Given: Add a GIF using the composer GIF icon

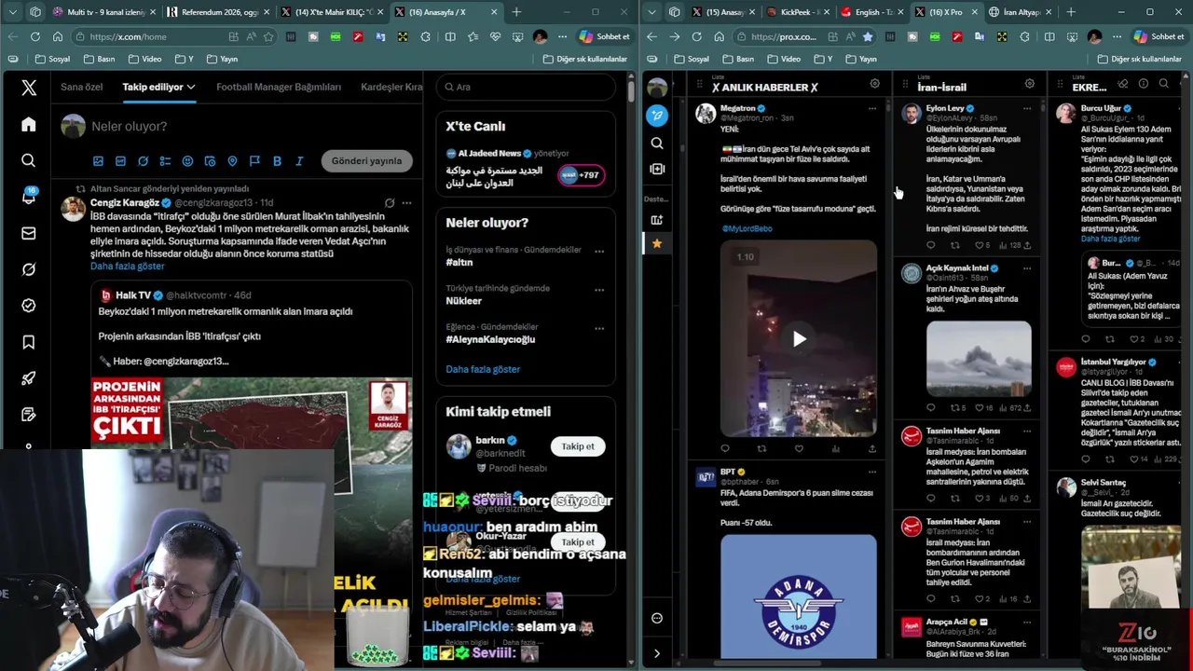Looking at the screenshot, I should pyautogui.click(x=120, y=161).
